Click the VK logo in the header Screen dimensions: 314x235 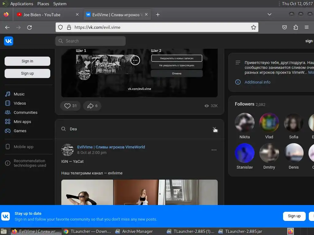point(9,41)
